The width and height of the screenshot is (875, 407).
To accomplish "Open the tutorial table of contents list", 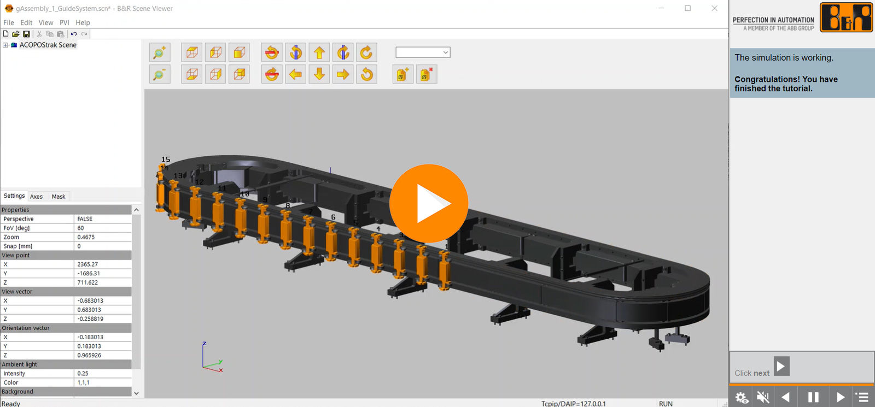I will point(862,397).
